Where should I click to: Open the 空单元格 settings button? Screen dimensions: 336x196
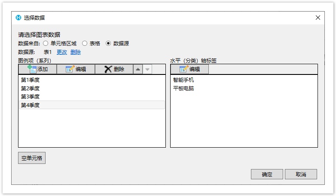(x=32, y=158)
